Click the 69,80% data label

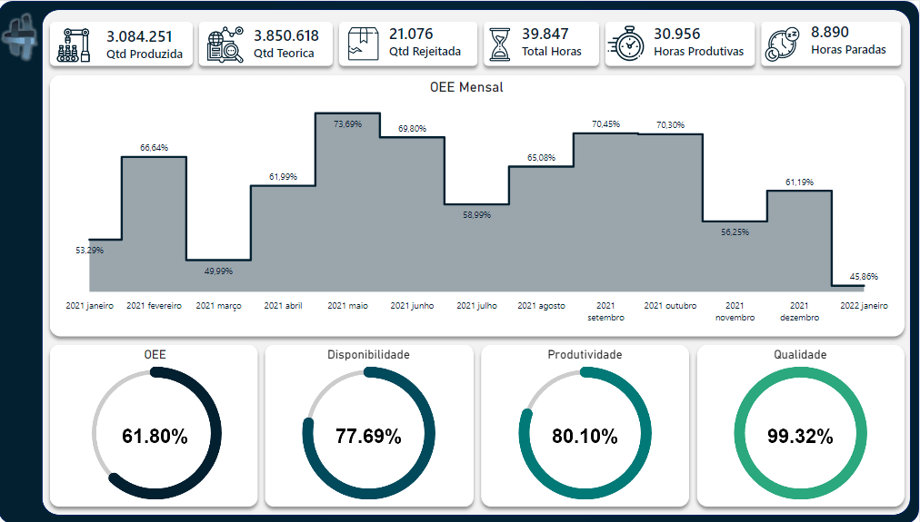click(413, 128)
